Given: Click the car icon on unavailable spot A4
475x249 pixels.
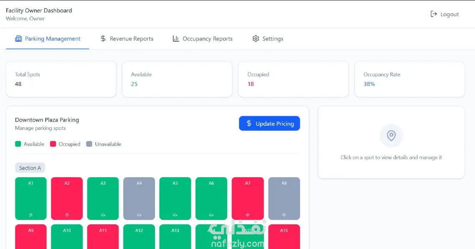Looking at the screenshot, I should 139,215.
